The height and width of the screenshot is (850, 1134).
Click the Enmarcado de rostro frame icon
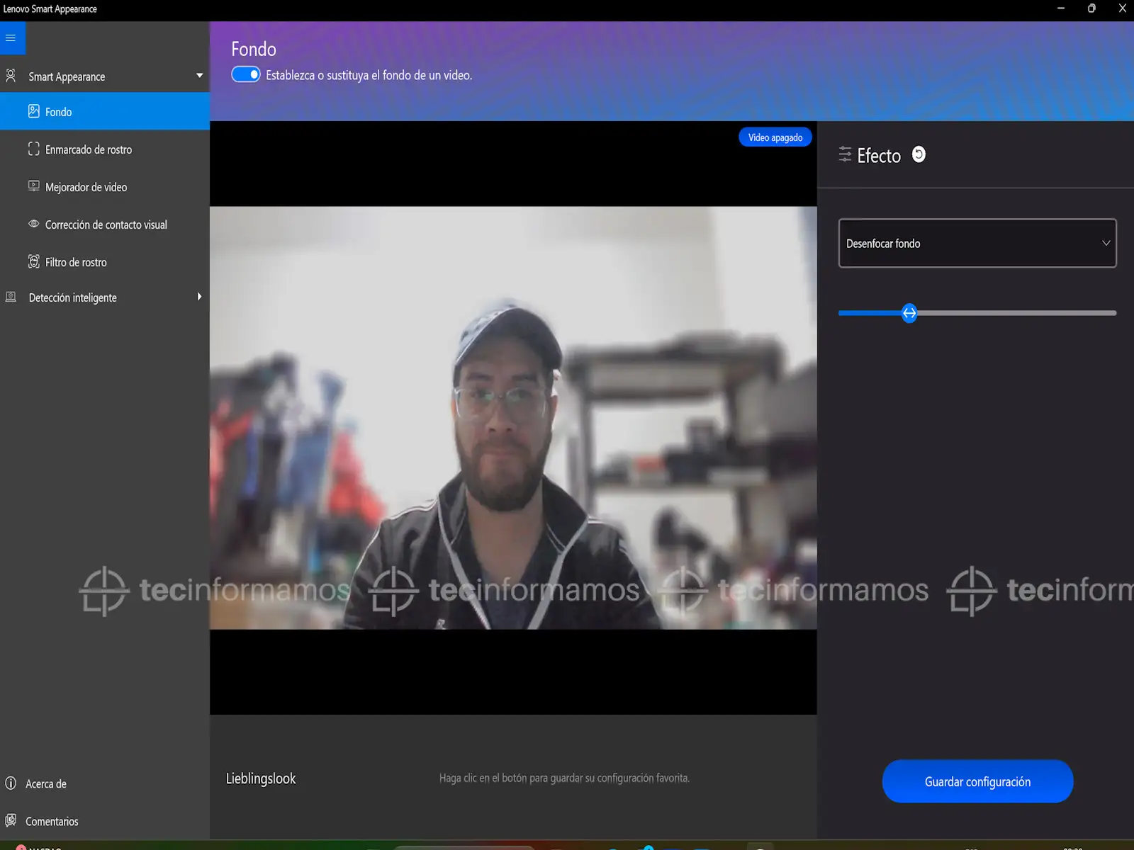33,149
